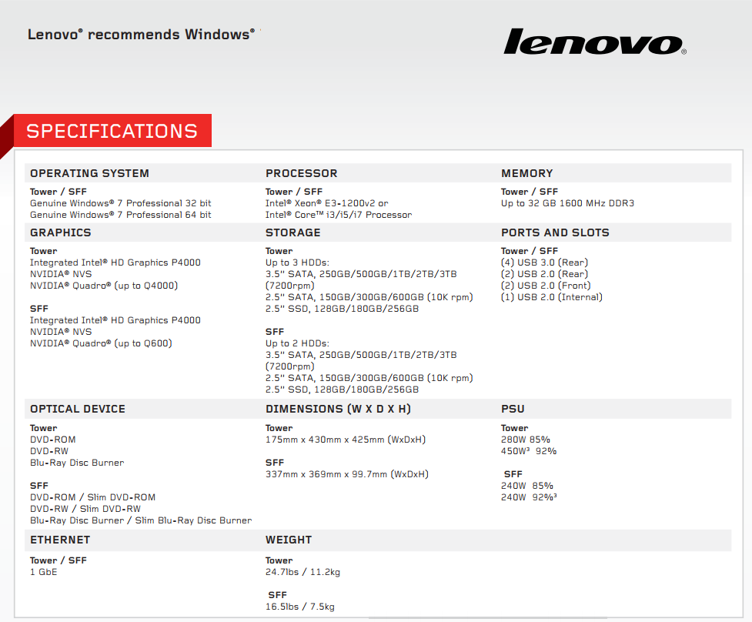Click the 'SFF' label under Weight
752x622 pixels.
[277, 595]
